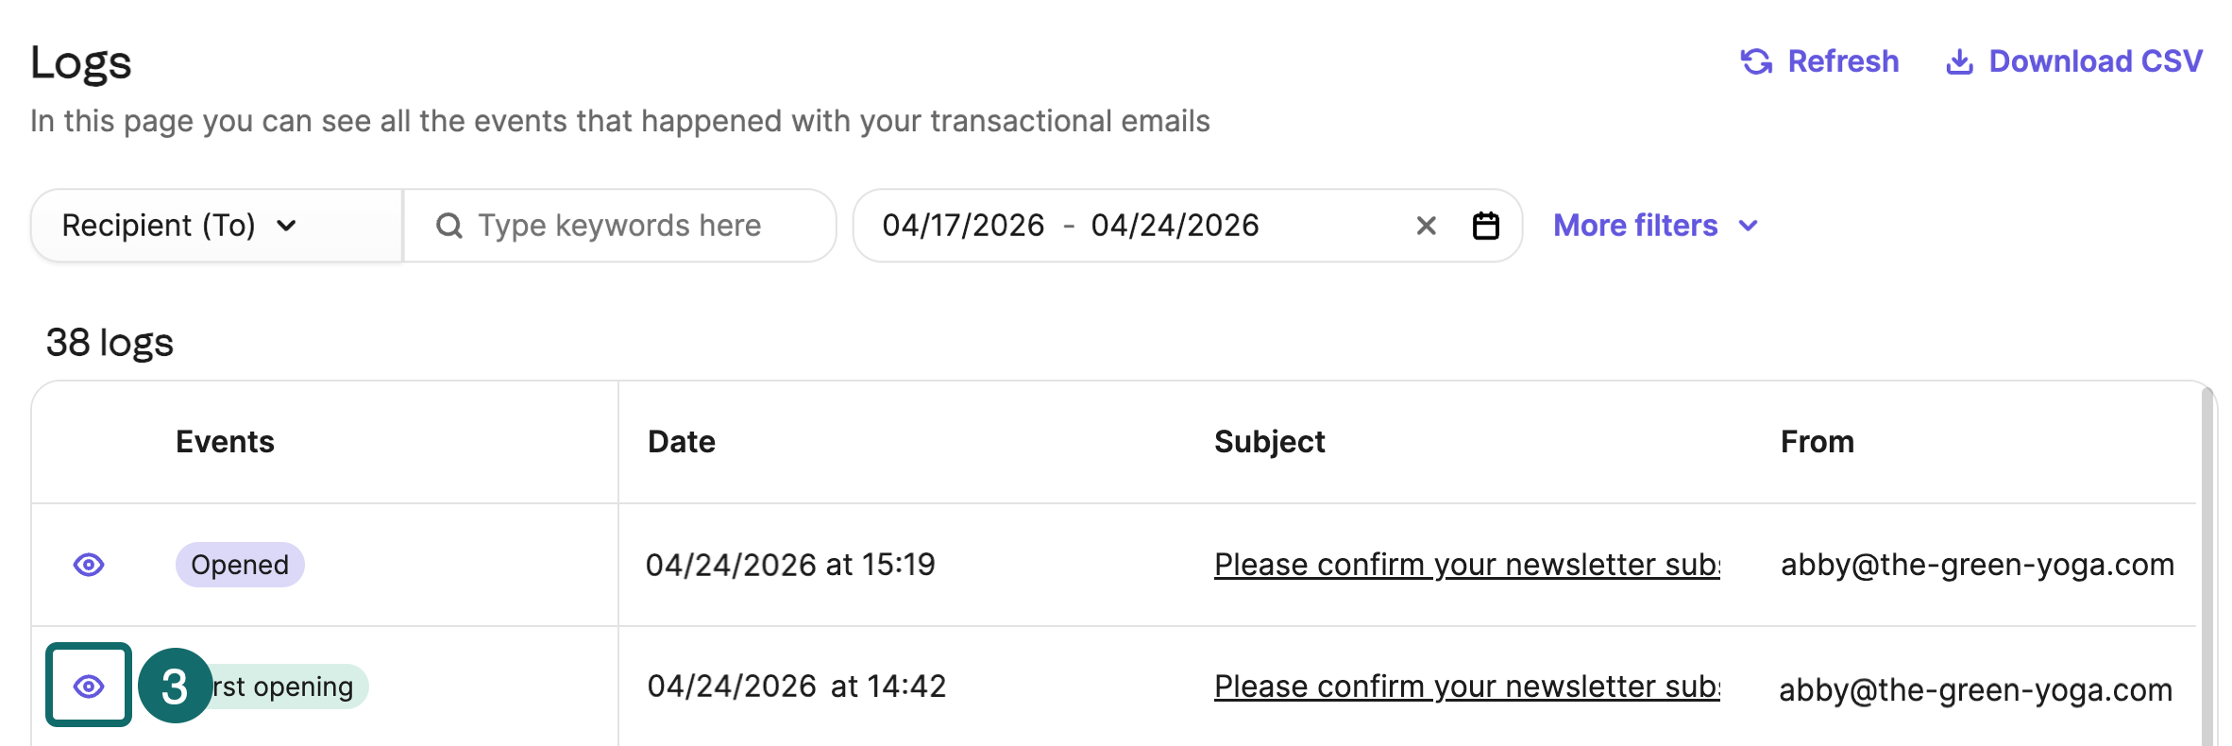Open the calendar icon next to date range
This screenshot has width=2232, height=746.
pos(1485,225)
